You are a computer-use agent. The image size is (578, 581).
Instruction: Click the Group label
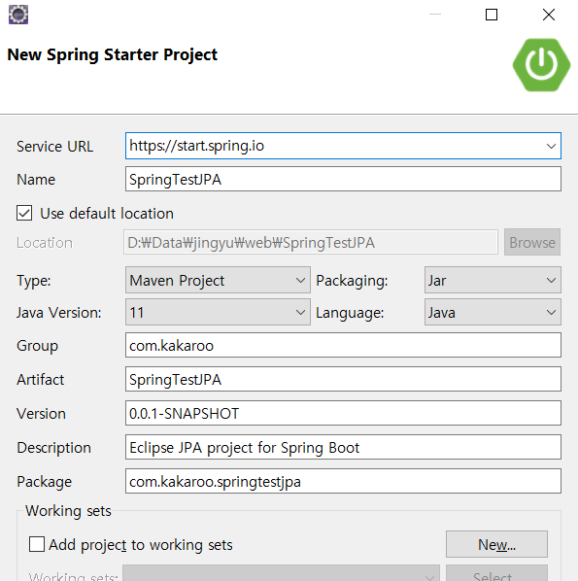click(38, 346)
